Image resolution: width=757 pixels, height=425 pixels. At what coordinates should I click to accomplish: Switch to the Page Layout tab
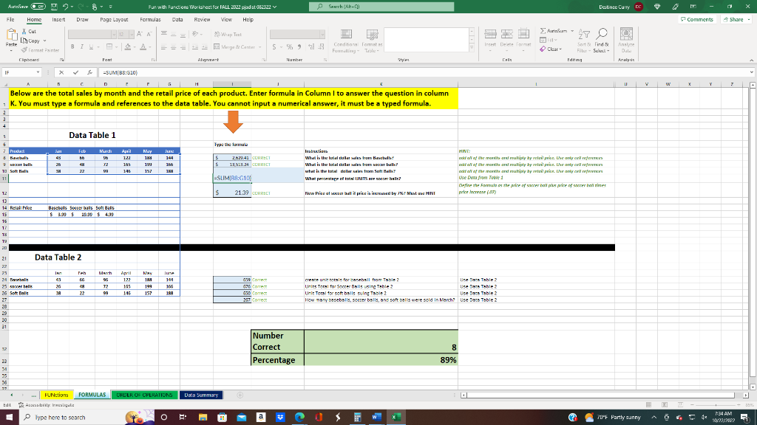pos(114,20)
